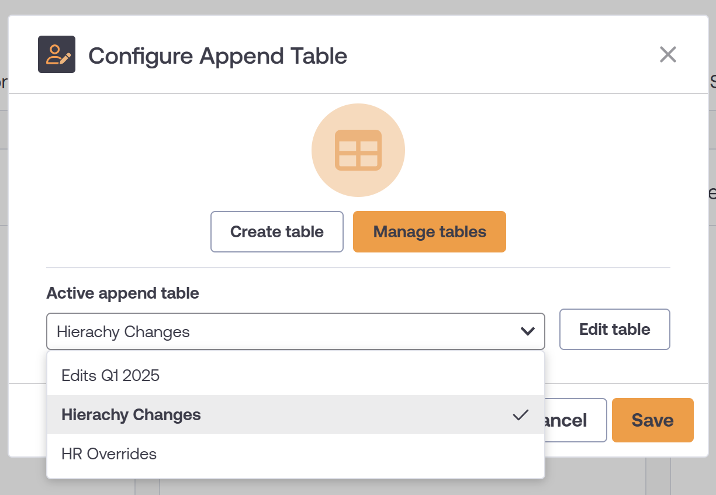Click the Create table button
The height and width of the screenshot is (495, 716).
coord(277,231)
